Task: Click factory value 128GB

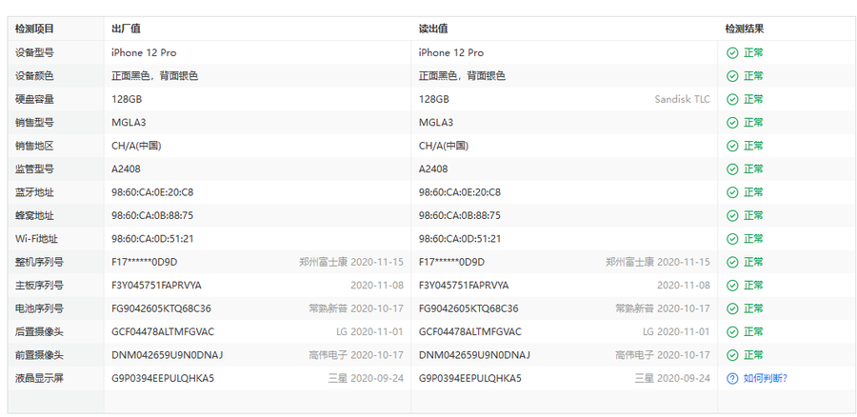Action: coord(127,99)
